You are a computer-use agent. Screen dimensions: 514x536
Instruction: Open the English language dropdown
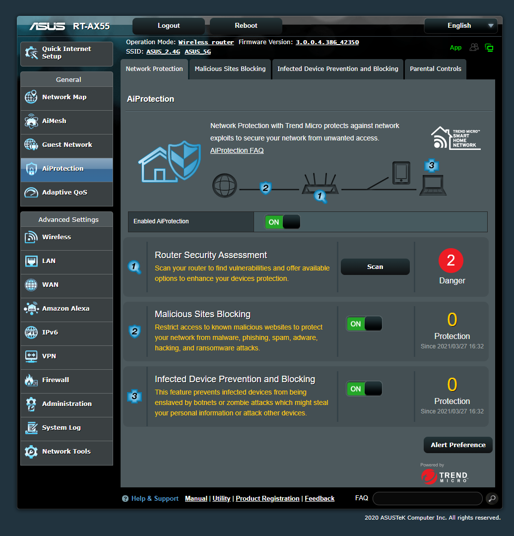pos(461,26)
